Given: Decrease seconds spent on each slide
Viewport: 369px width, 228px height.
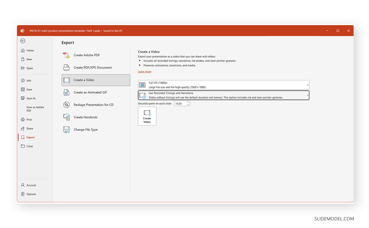Looking at the screenshot, I should 188,105.
